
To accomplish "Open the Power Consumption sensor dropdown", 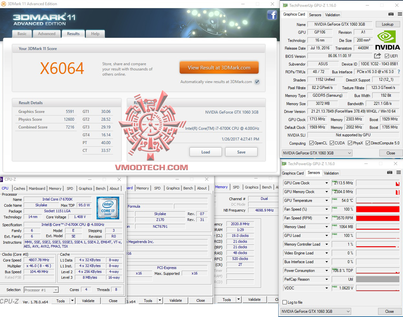I will pyautogui.click(x=327, y=271).
